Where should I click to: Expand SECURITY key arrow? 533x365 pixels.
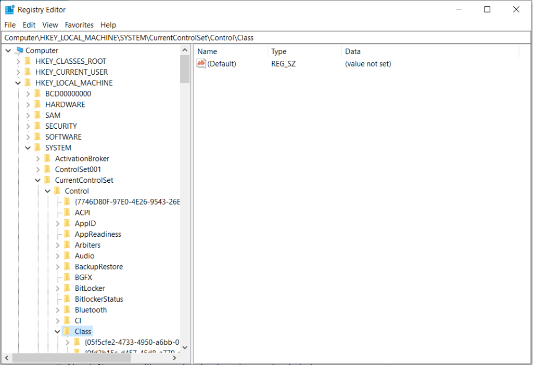point(28,127)
